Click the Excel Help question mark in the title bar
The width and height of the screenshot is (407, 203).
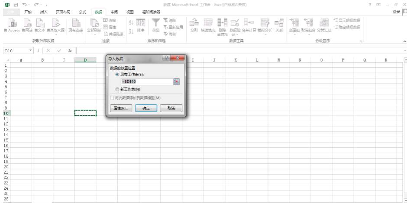point(370,5)
